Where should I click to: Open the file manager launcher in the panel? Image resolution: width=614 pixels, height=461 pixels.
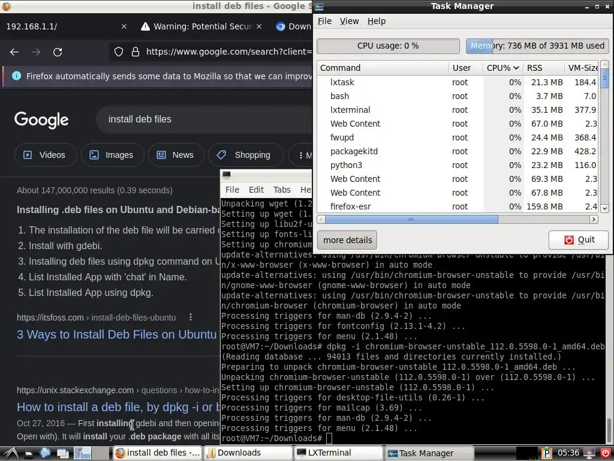(29, 454)
